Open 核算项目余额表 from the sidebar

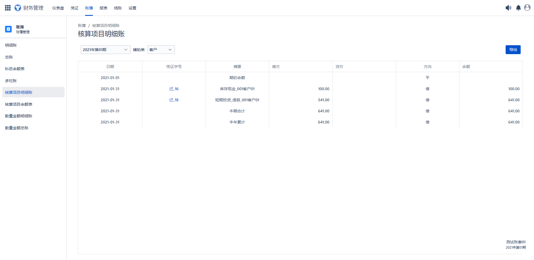click(x=19, y=104)
